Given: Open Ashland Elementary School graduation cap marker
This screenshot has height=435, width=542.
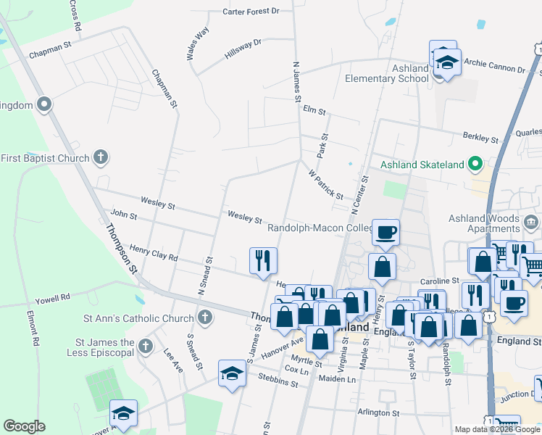Looking at the screenshot, I should [447, 64].
